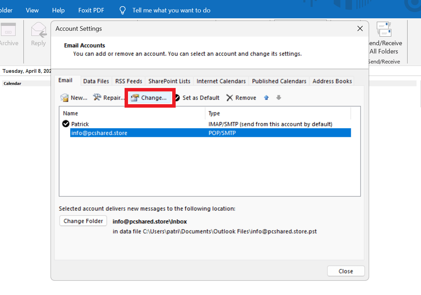
Task: Select info@pcshared.store account row
Action: point(210,133)
